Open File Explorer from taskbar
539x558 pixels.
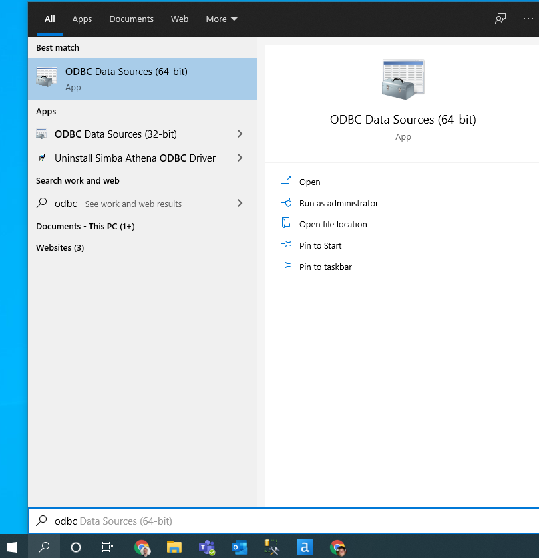tap(174, 547)
